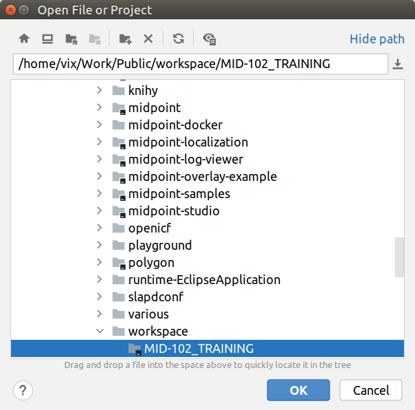Select the MID-102_TRAINING project row
The height and width of the screenshot is (410, 415).
tap(207, 349)
